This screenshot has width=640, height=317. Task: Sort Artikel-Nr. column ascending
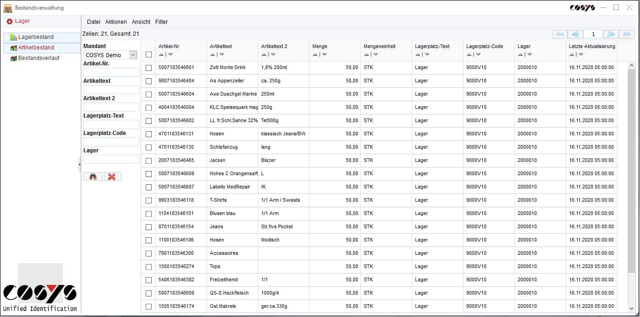(x=161, y=54)
